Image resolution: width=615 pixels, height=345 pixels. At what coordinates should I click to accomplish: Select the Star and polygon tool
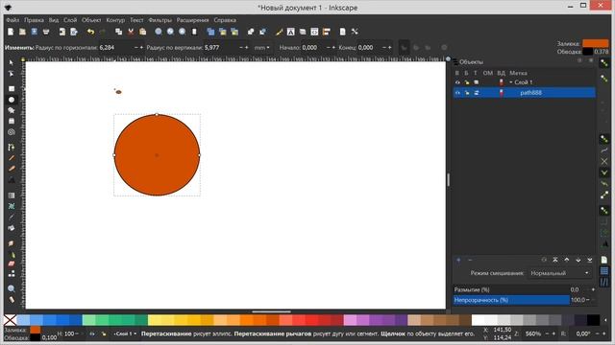12,111
